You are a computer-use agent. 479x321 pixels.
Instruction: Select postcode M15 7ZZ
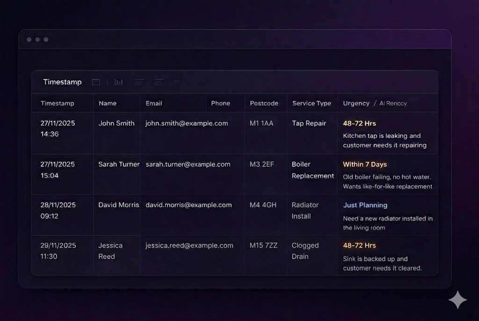coord(264,245)
